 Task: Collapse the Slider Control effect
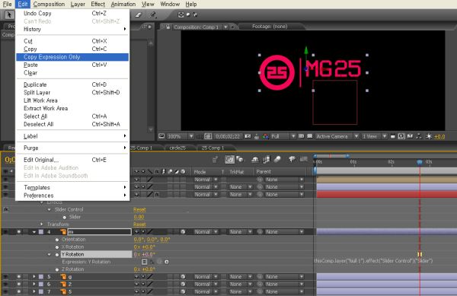click(49, 209)
